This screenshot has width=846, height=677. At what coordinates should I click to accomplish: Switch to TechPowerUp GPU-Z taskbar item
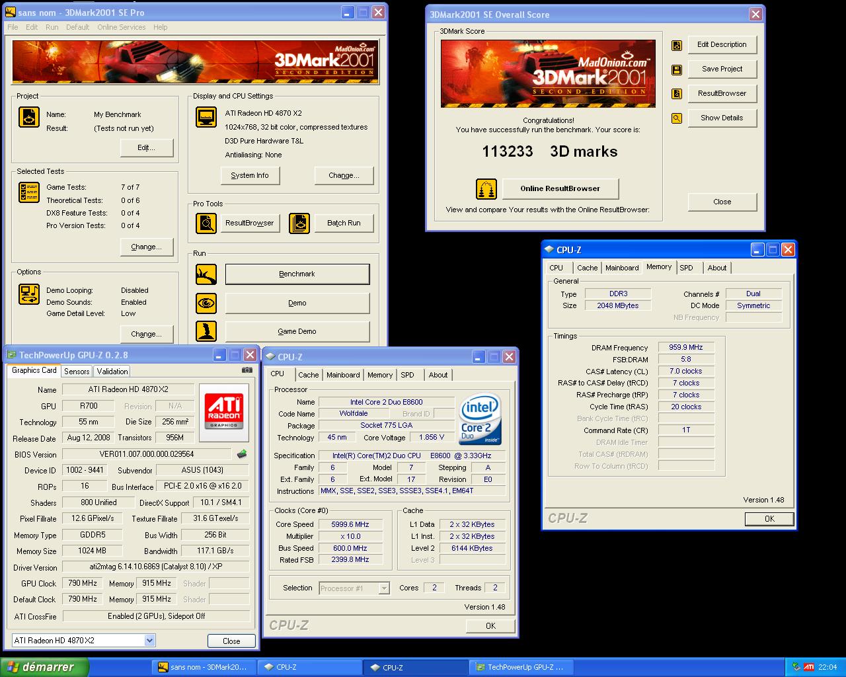(519, 667)
